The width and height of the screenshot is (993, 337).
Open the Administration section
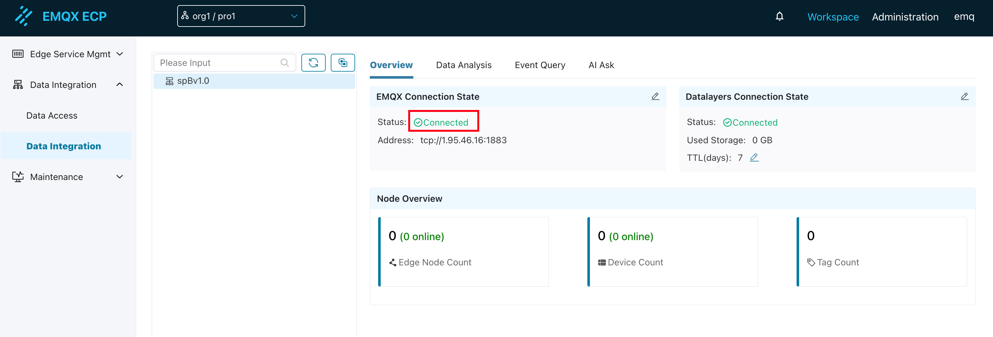[905, 17]
